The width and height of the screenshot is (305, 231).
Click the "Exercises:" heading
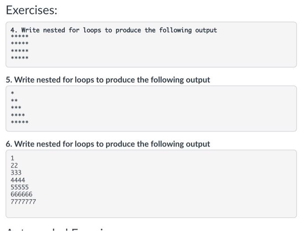pyautogui.click(x=32, y=10)
